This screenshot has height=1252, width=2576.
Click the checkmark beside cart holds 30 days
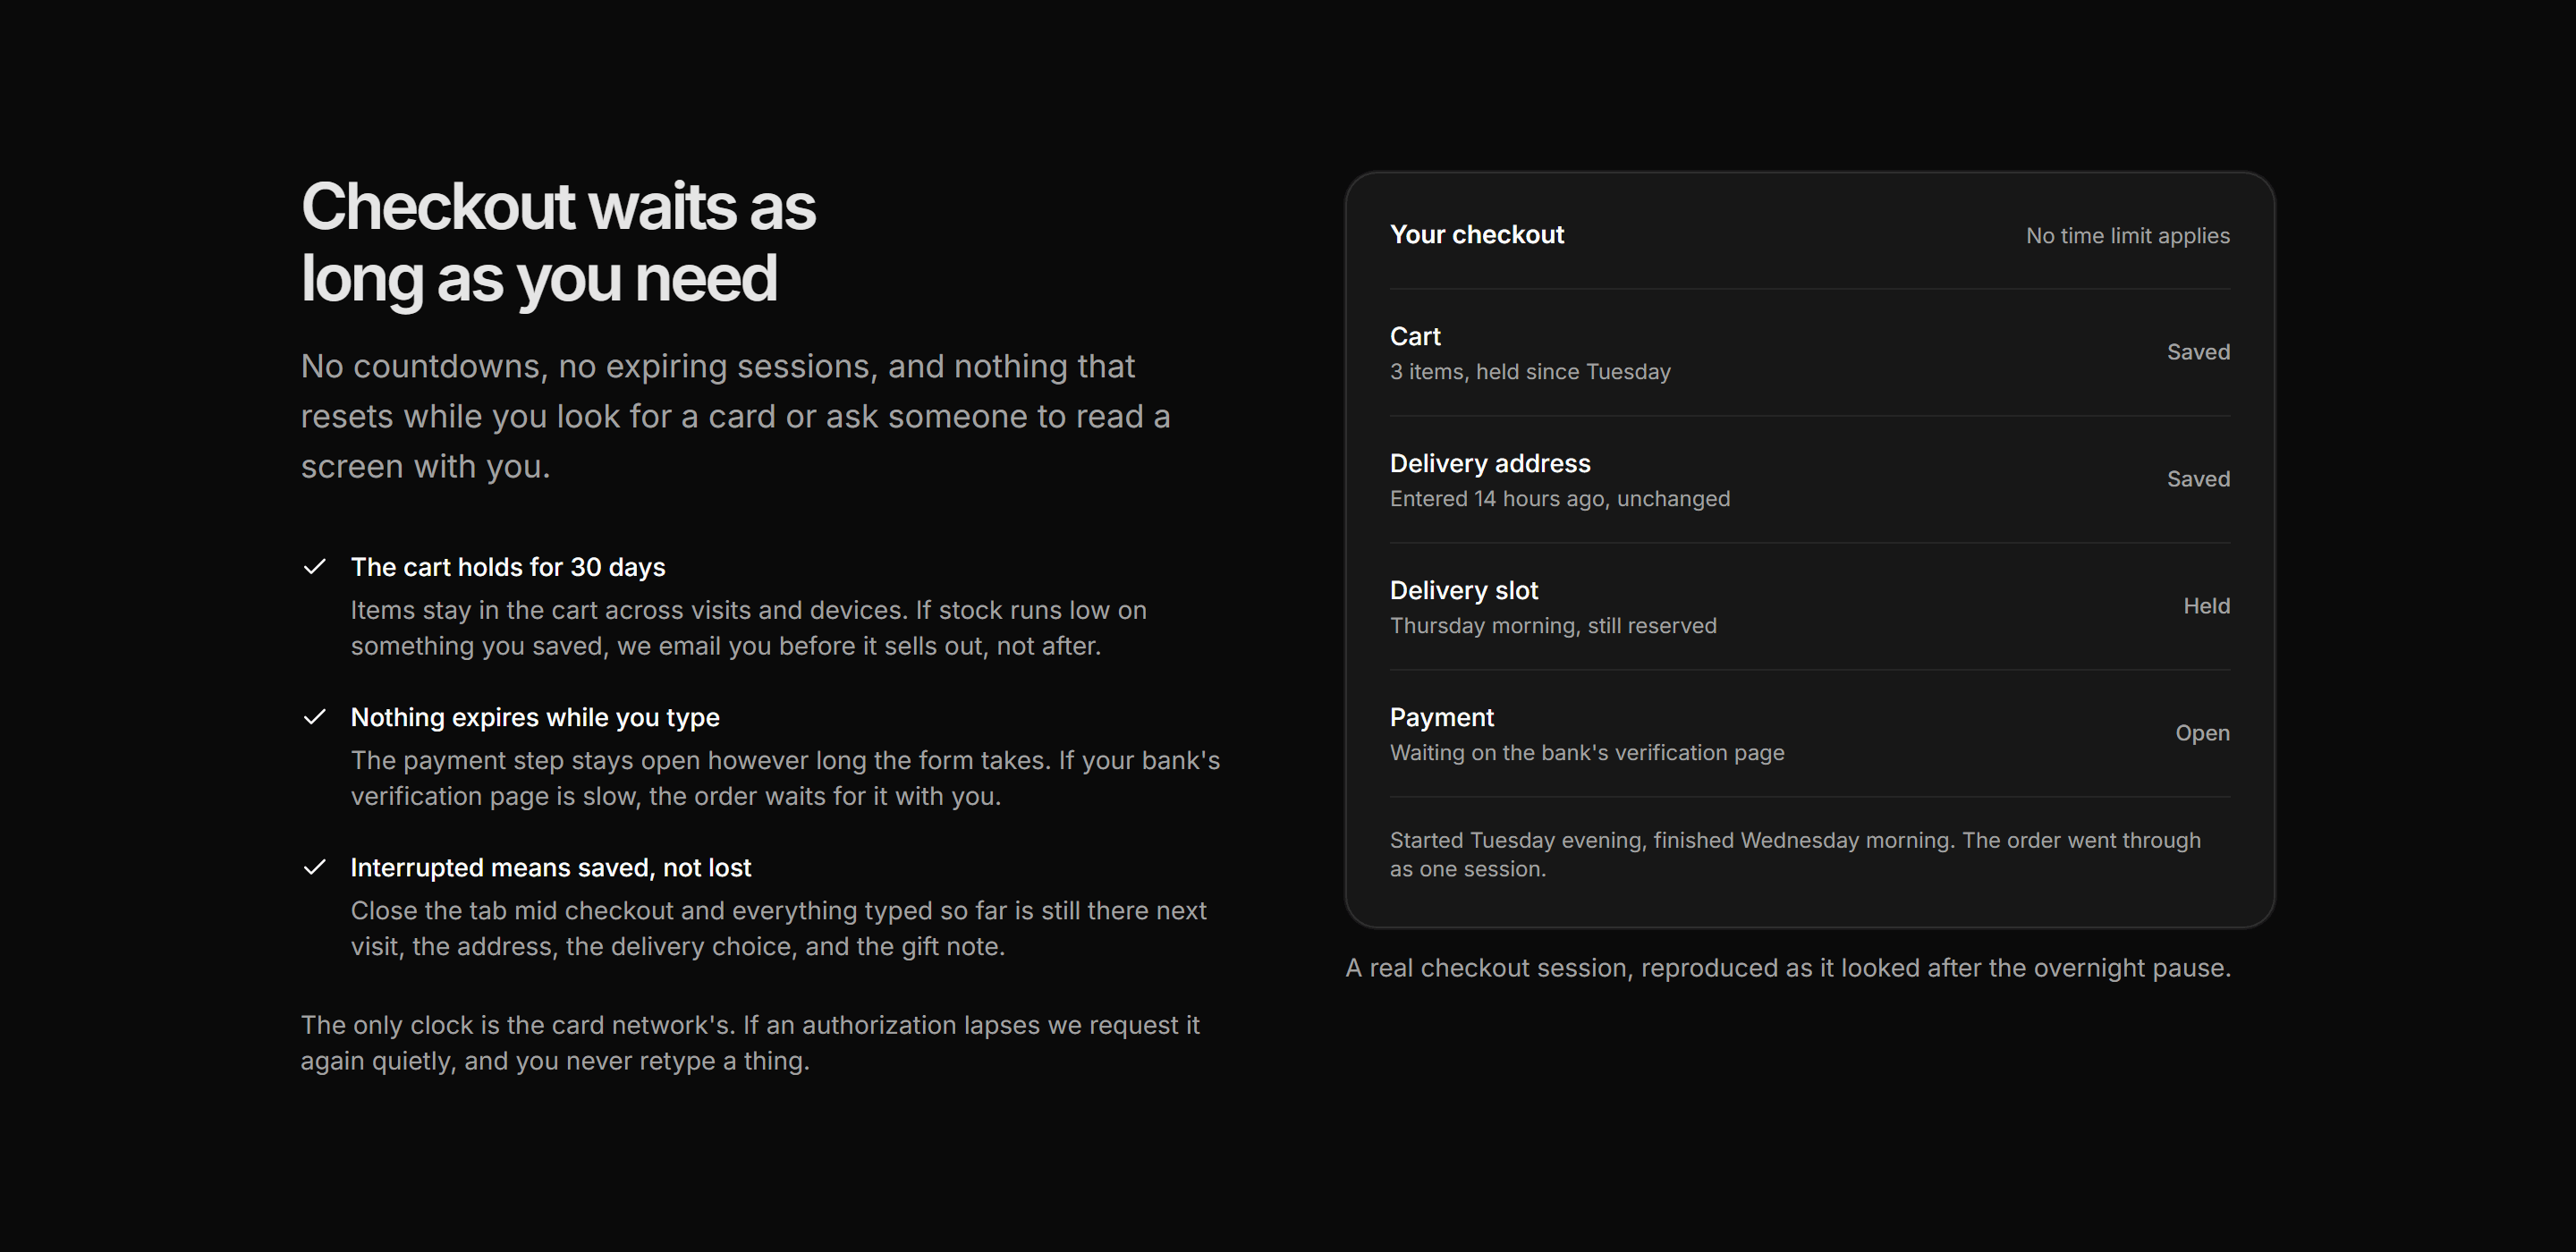pos(314,567)
